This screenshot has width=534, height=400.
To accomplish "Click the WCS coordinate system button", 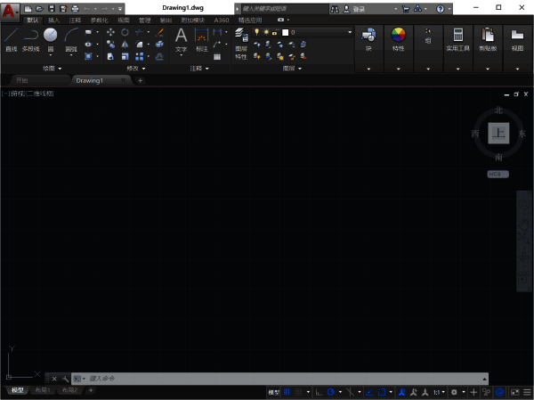I will [498, 174].
